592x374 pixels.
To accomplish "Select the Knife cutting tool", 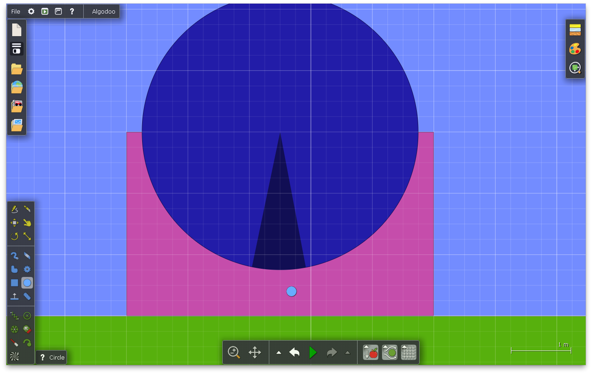I will click(x=27, y=209).
